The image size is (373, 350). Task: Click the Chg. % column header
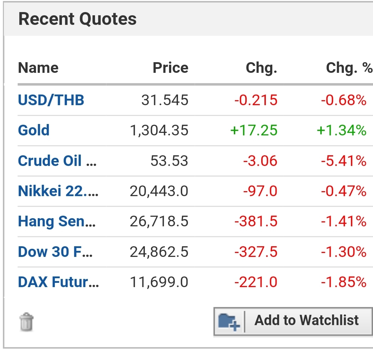pyautogui.click(x=349, y=68)
